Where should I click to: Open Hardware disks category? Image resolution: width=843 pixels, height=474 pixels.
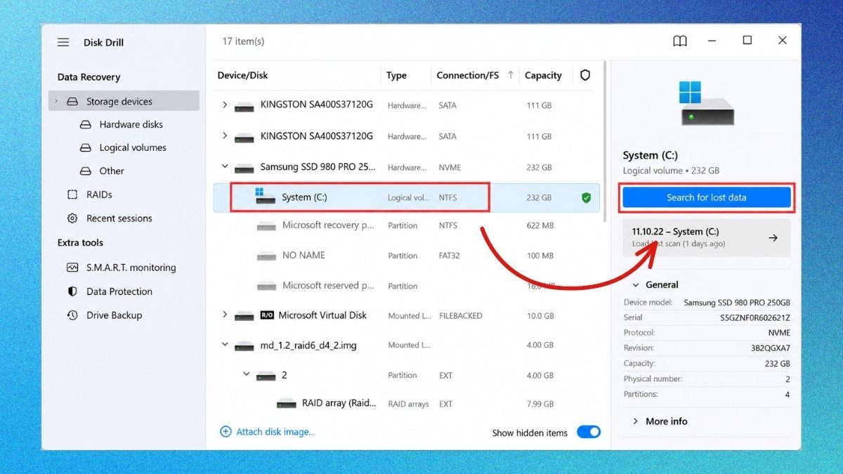(x=131, y=124)
